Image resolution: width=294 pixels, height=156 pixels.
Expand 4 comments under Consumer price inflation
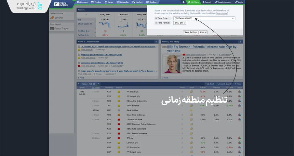tap(117, 66)
